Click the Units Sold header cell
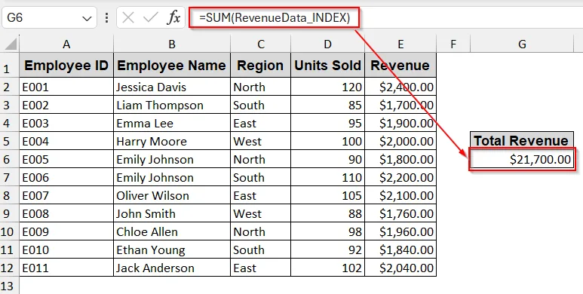 point(327,66)
